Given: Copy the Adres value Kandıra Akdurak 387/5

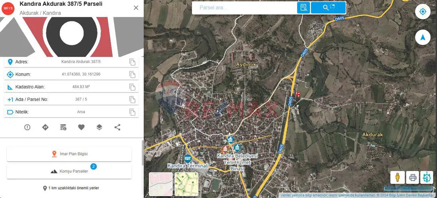Looking at the screenshot, I should 133,62.
